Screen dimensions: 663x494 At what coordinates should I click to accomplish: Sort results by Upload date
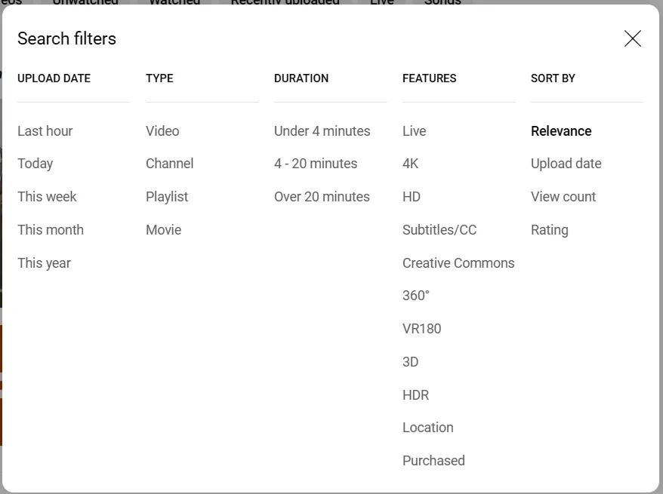566,164
